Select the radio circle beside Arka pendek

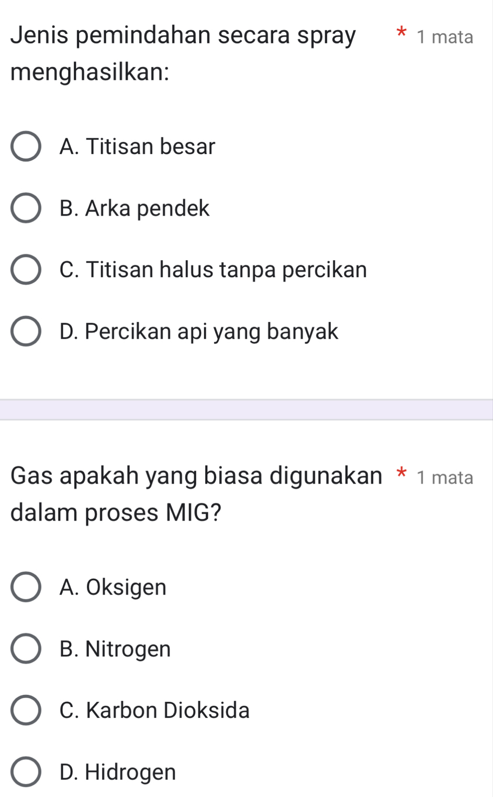[26, 208]
